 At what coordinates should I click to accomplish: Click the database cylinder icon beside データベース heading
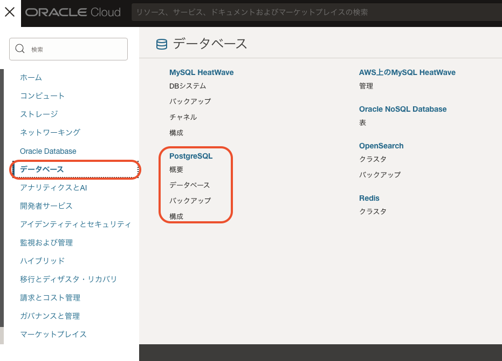162,44
